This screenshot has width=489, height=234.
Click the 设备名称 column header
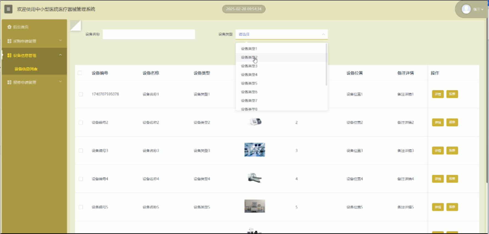pyautogui.click(x=151, y=73)
